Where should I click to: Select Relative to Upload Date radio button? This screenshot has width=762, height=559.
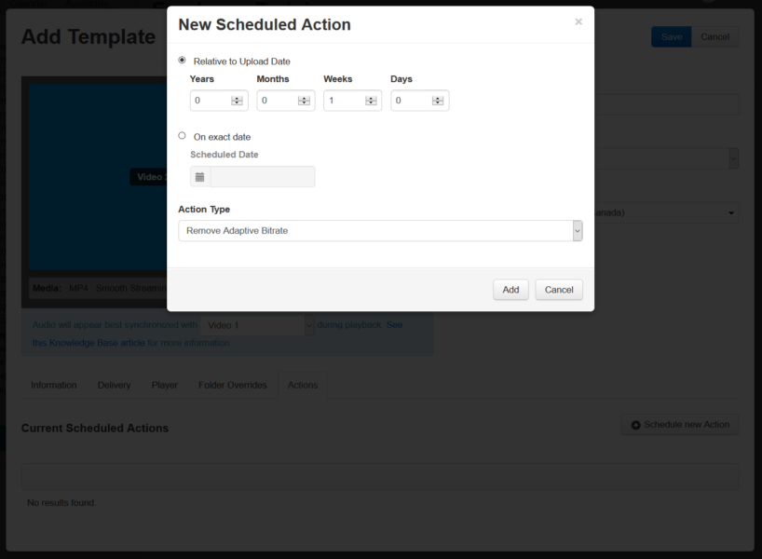pos(182,61)
